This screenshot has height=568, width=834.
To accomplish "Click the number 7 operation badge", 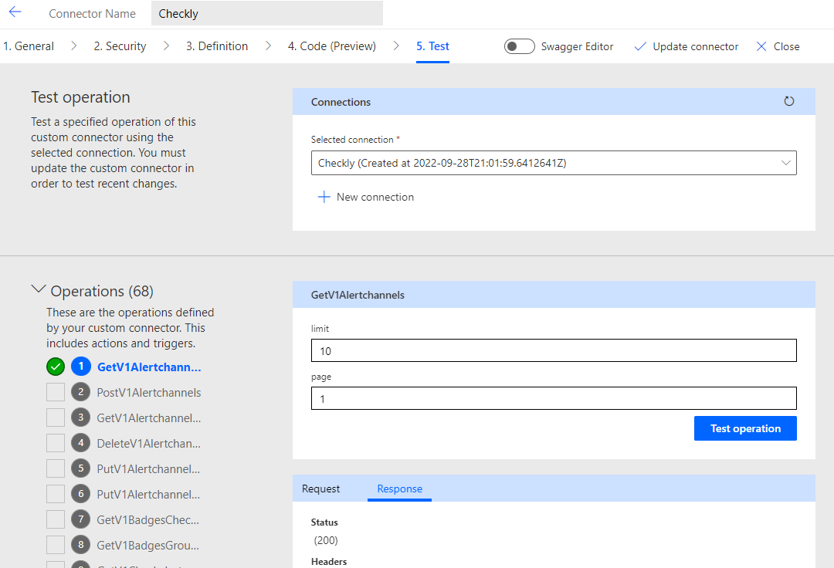I will [x=81, y=519].
